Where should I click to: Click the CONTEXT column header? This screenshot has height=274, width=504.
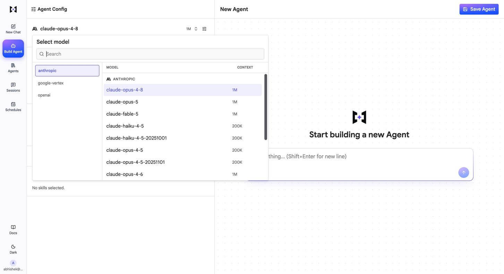pos(245,68)
